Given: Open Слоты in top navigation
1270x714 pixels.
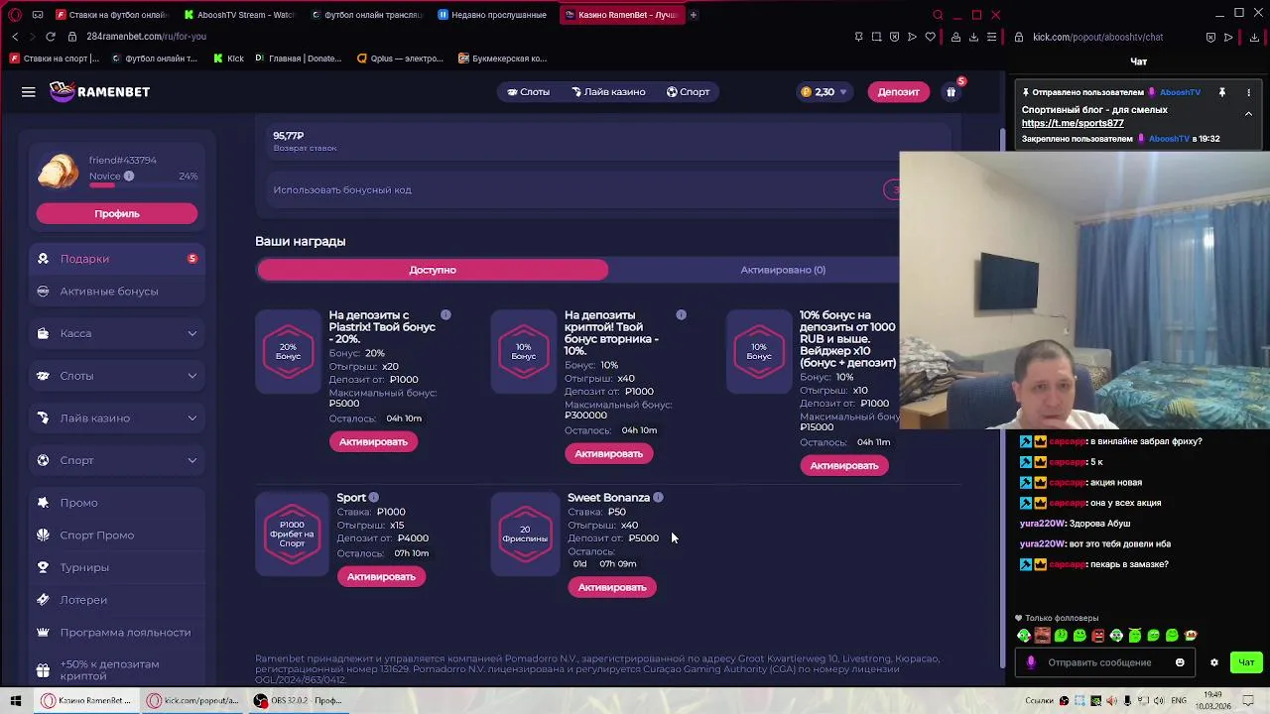Looking at the screenshot, I should [528, 92].
